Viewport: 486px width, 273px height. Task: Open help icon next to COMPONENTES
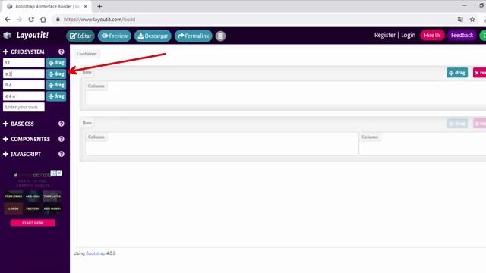[x=61, y=139]
